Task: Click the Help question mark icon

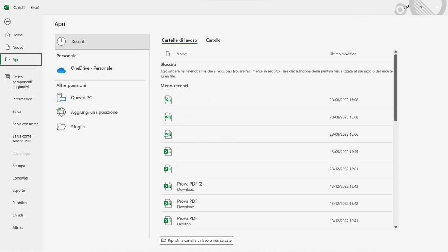Action: [x=421, y=7]
